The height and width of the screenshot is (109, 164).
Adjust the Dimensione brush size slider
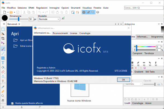click(18, 19)
